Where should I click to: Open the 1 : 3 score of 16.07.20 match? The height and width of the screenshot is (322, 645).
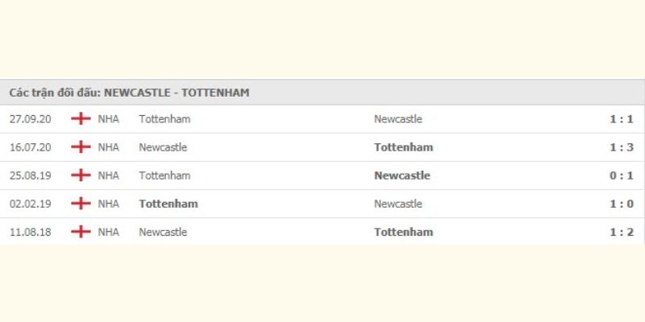[622, 147]
